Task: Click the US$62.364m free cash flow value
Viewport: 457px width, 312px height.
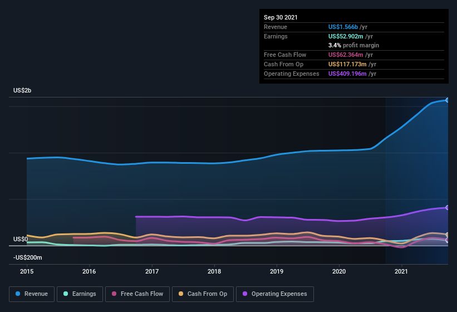Action: [346, 55]
